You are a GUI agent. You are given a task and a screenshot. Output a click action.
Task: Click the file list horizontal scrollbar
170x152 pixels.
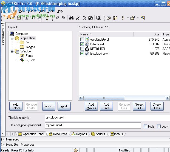[123, 98]
